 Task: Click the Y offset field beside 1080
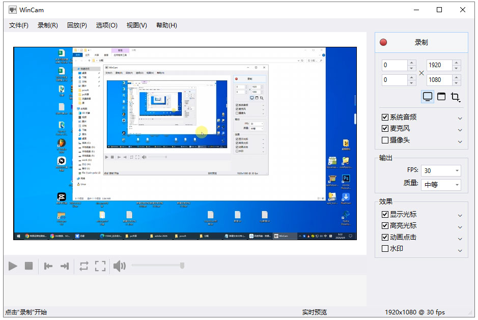[395, 80]
